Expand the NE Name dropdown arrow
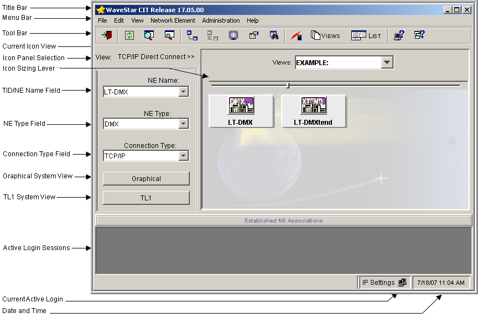Viewport: 478px width, 318px height. 184,92
